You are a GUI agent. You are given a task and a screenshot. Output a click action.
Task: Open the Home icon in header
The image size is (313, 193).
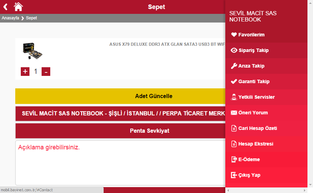tap(18, 7)
